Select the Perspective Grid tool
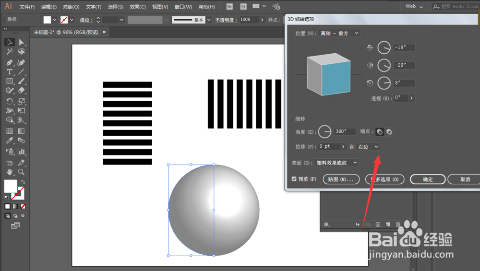480x271 pixels. pos(21,120)
